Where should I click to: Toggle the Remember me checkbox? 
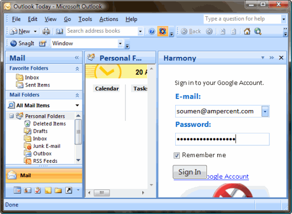tap(177, 155)
